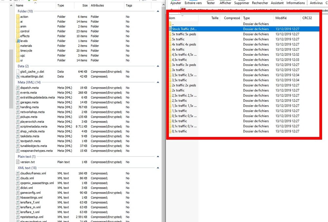Sort OpenIV list by Attributes column
Image resolution: width=328 pixels, height=222 pixels.
[106, 6]
